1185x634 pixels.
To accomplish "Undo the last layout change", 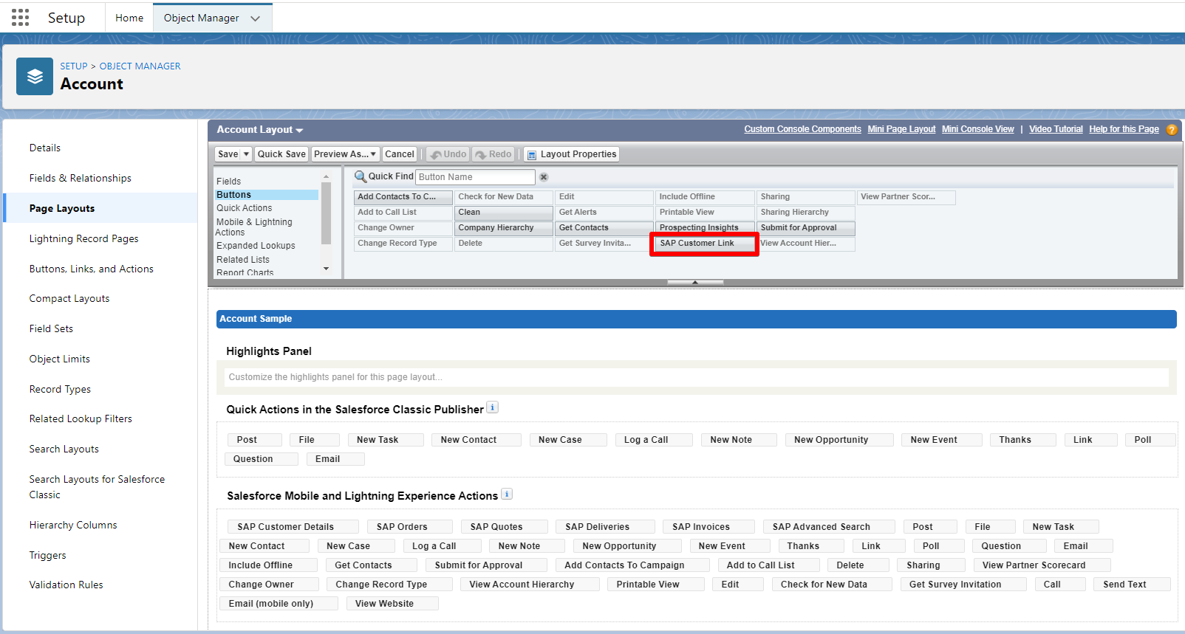I will pos(448,154).
